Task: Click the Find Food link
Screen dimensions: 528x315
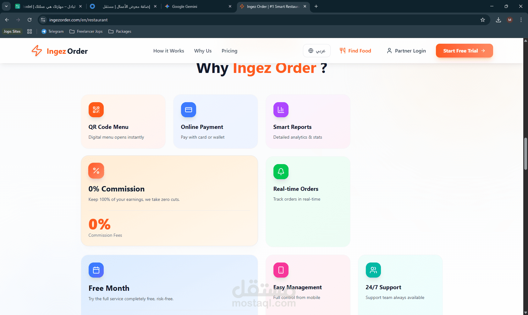Action: (355, 51)
